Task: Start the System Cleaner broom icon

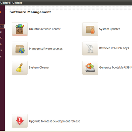Action: 20,68
